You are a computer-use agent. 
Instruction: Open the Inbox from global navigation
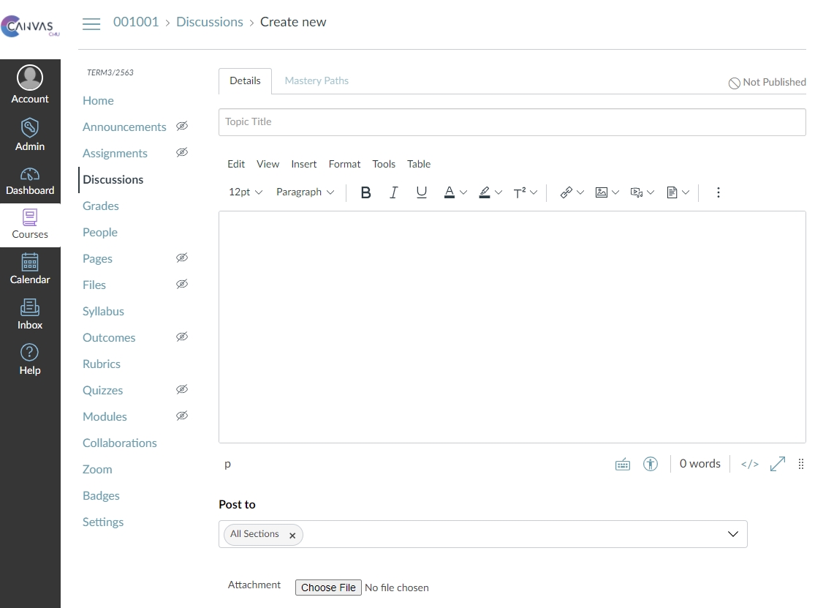[x=30, y=315]
